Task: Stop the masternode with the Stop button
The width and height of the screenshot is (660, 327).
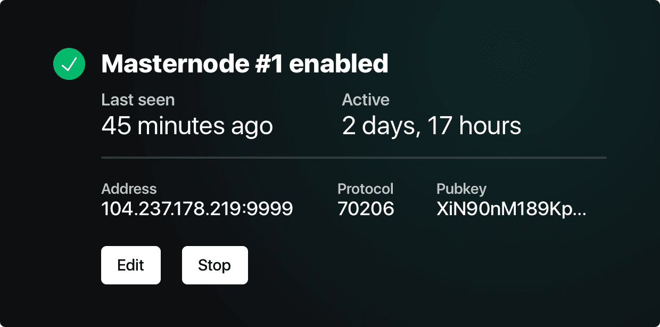Action: 214,265
